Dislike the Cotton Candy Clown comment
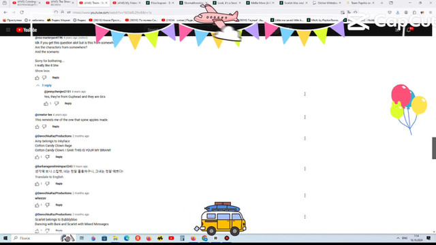The image size is (436, 245). click(47, 157)
